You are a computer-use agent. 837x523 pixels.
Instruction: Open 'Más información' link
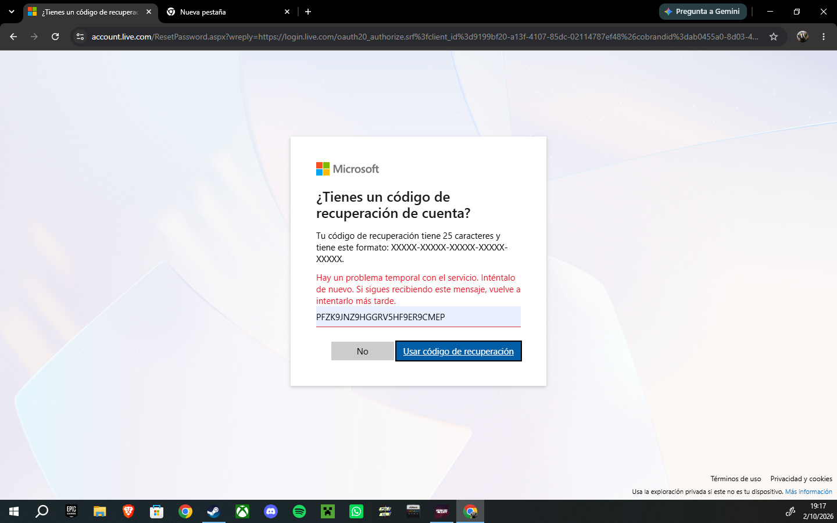point(809,492)
